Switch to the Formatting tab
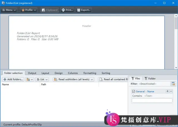Viewport: 178px width, 127px height. tap(90, 73)
